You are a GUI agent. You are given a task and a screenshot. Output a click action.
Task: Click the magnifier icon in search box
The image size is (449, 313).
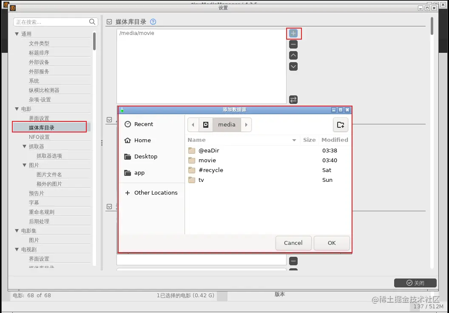point(92,22)
